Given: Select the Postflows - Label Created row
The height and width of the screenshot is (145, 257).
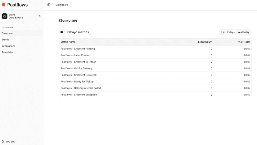Looking at the screenshot, I should coord(155,55).
